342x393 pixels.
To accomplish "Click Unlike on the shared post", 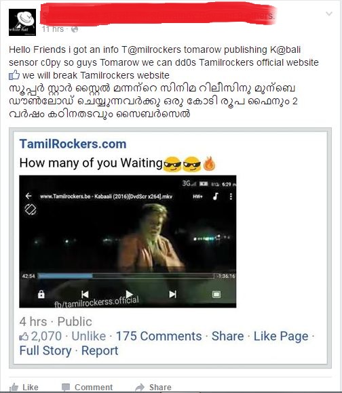I will [89, 336].
